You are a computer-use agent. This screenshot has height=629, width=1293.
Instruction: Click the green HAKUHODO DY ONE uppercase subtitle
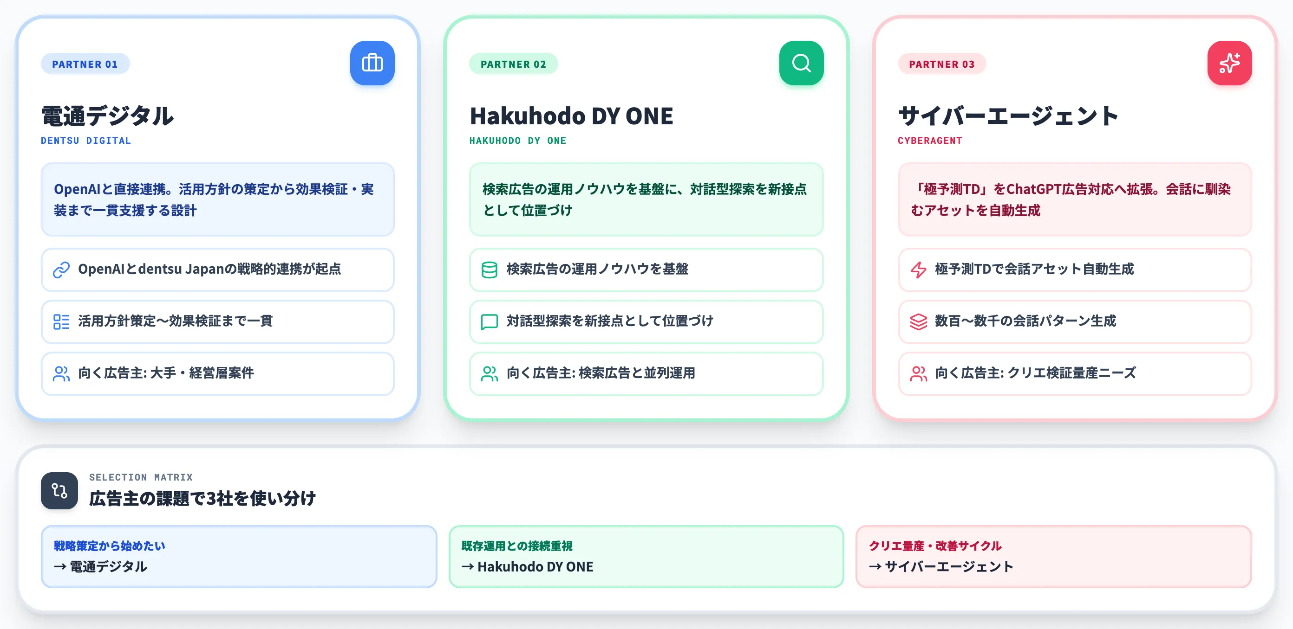(x=517, y=141)
